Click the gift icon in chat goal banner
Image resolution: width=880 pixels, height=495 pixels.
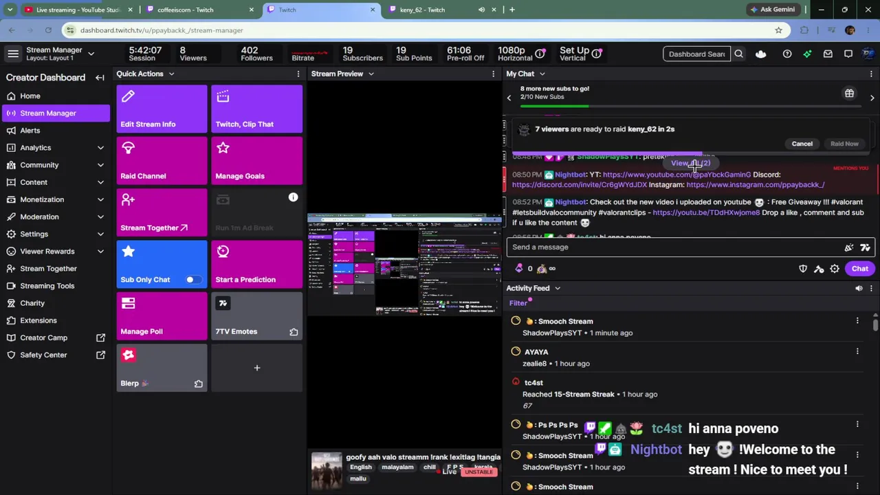(849, 93)
